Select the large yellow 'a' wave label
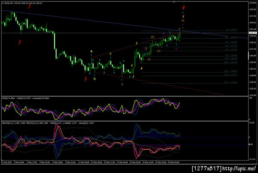This screenshot has height=173, width=258. point(91,51)
